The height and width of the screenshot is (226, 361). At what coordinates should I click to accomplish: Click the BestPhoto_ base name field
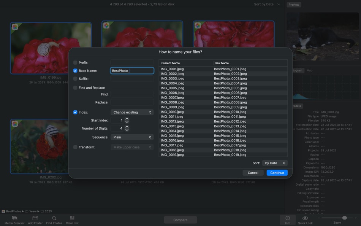132,70
